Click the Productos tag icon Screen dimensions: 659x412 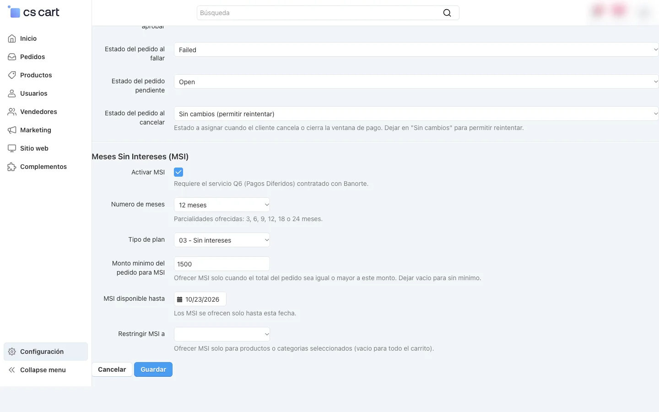pyautogui.click(x=12, y=75)
